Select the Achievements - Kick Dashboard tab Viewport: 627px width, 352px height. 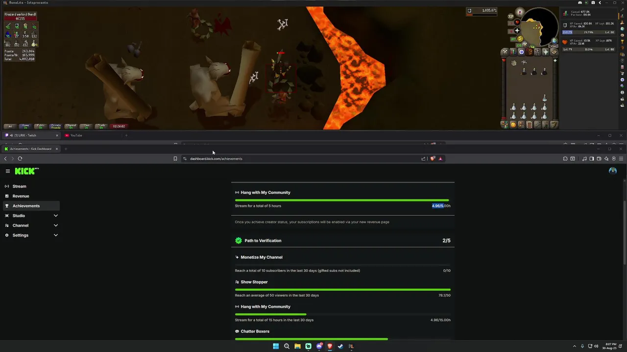(31, 149)
